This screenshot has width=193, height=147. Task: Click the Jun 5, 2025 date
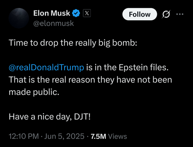point(64,136)
